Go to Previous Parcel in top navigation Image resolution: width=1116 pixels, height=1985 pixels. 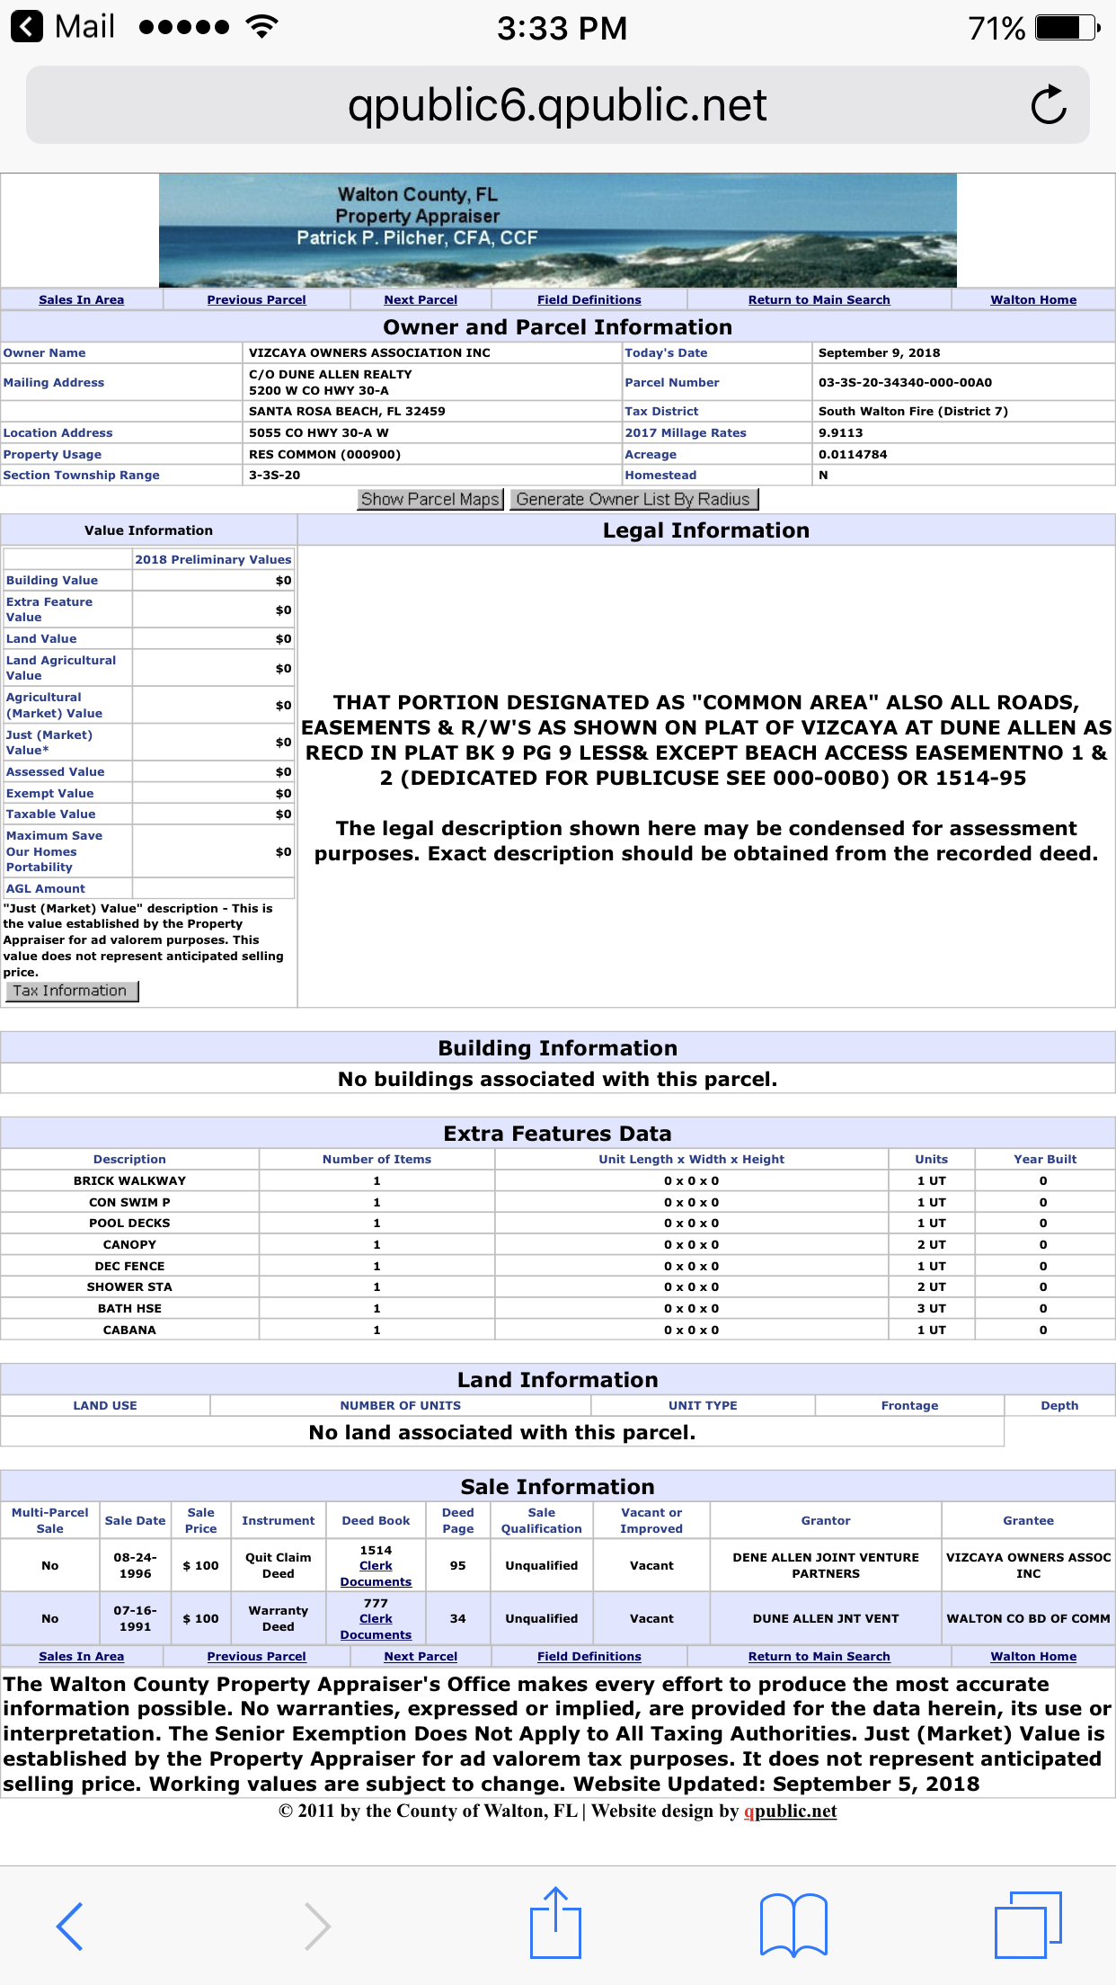[x=256, y=300]
